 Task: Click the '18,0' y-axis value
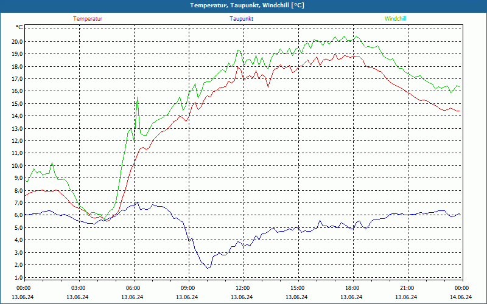pos(18,66)
